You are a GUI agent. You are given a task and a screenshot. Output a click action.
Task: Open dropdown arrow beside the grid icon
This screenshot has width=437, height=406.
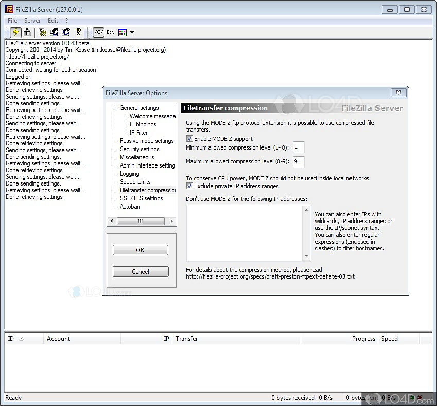[x=132, y=32]
